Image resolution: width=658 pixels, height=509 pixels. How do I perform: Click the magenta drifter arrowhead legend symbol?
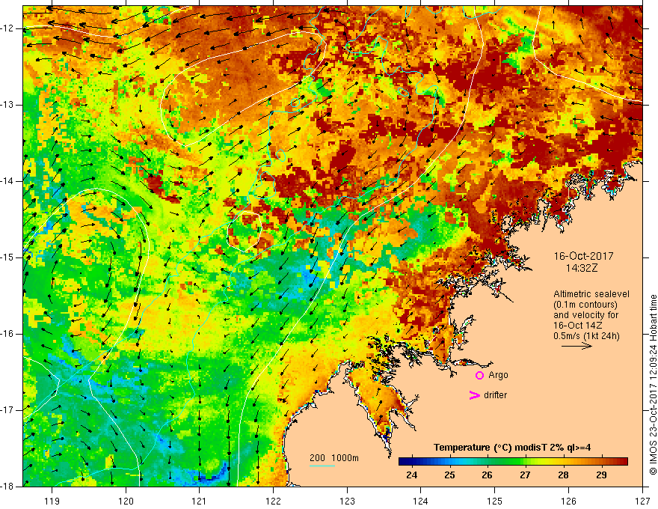pos(474,395)
